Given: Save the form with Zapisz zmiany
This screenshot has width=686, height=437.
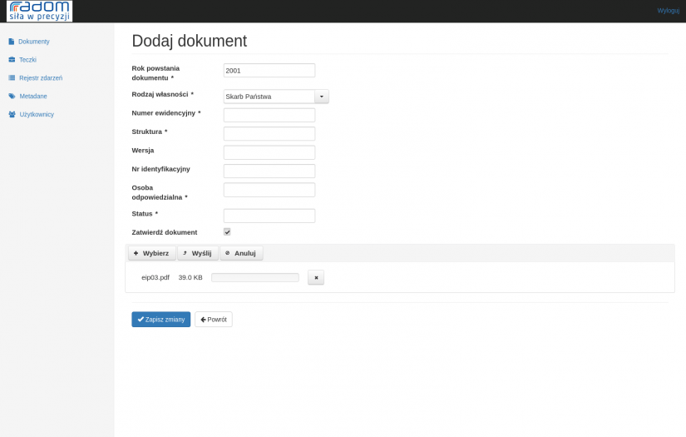Looking at the screenshot, I should pyautogui.click(x=161, y=319).
